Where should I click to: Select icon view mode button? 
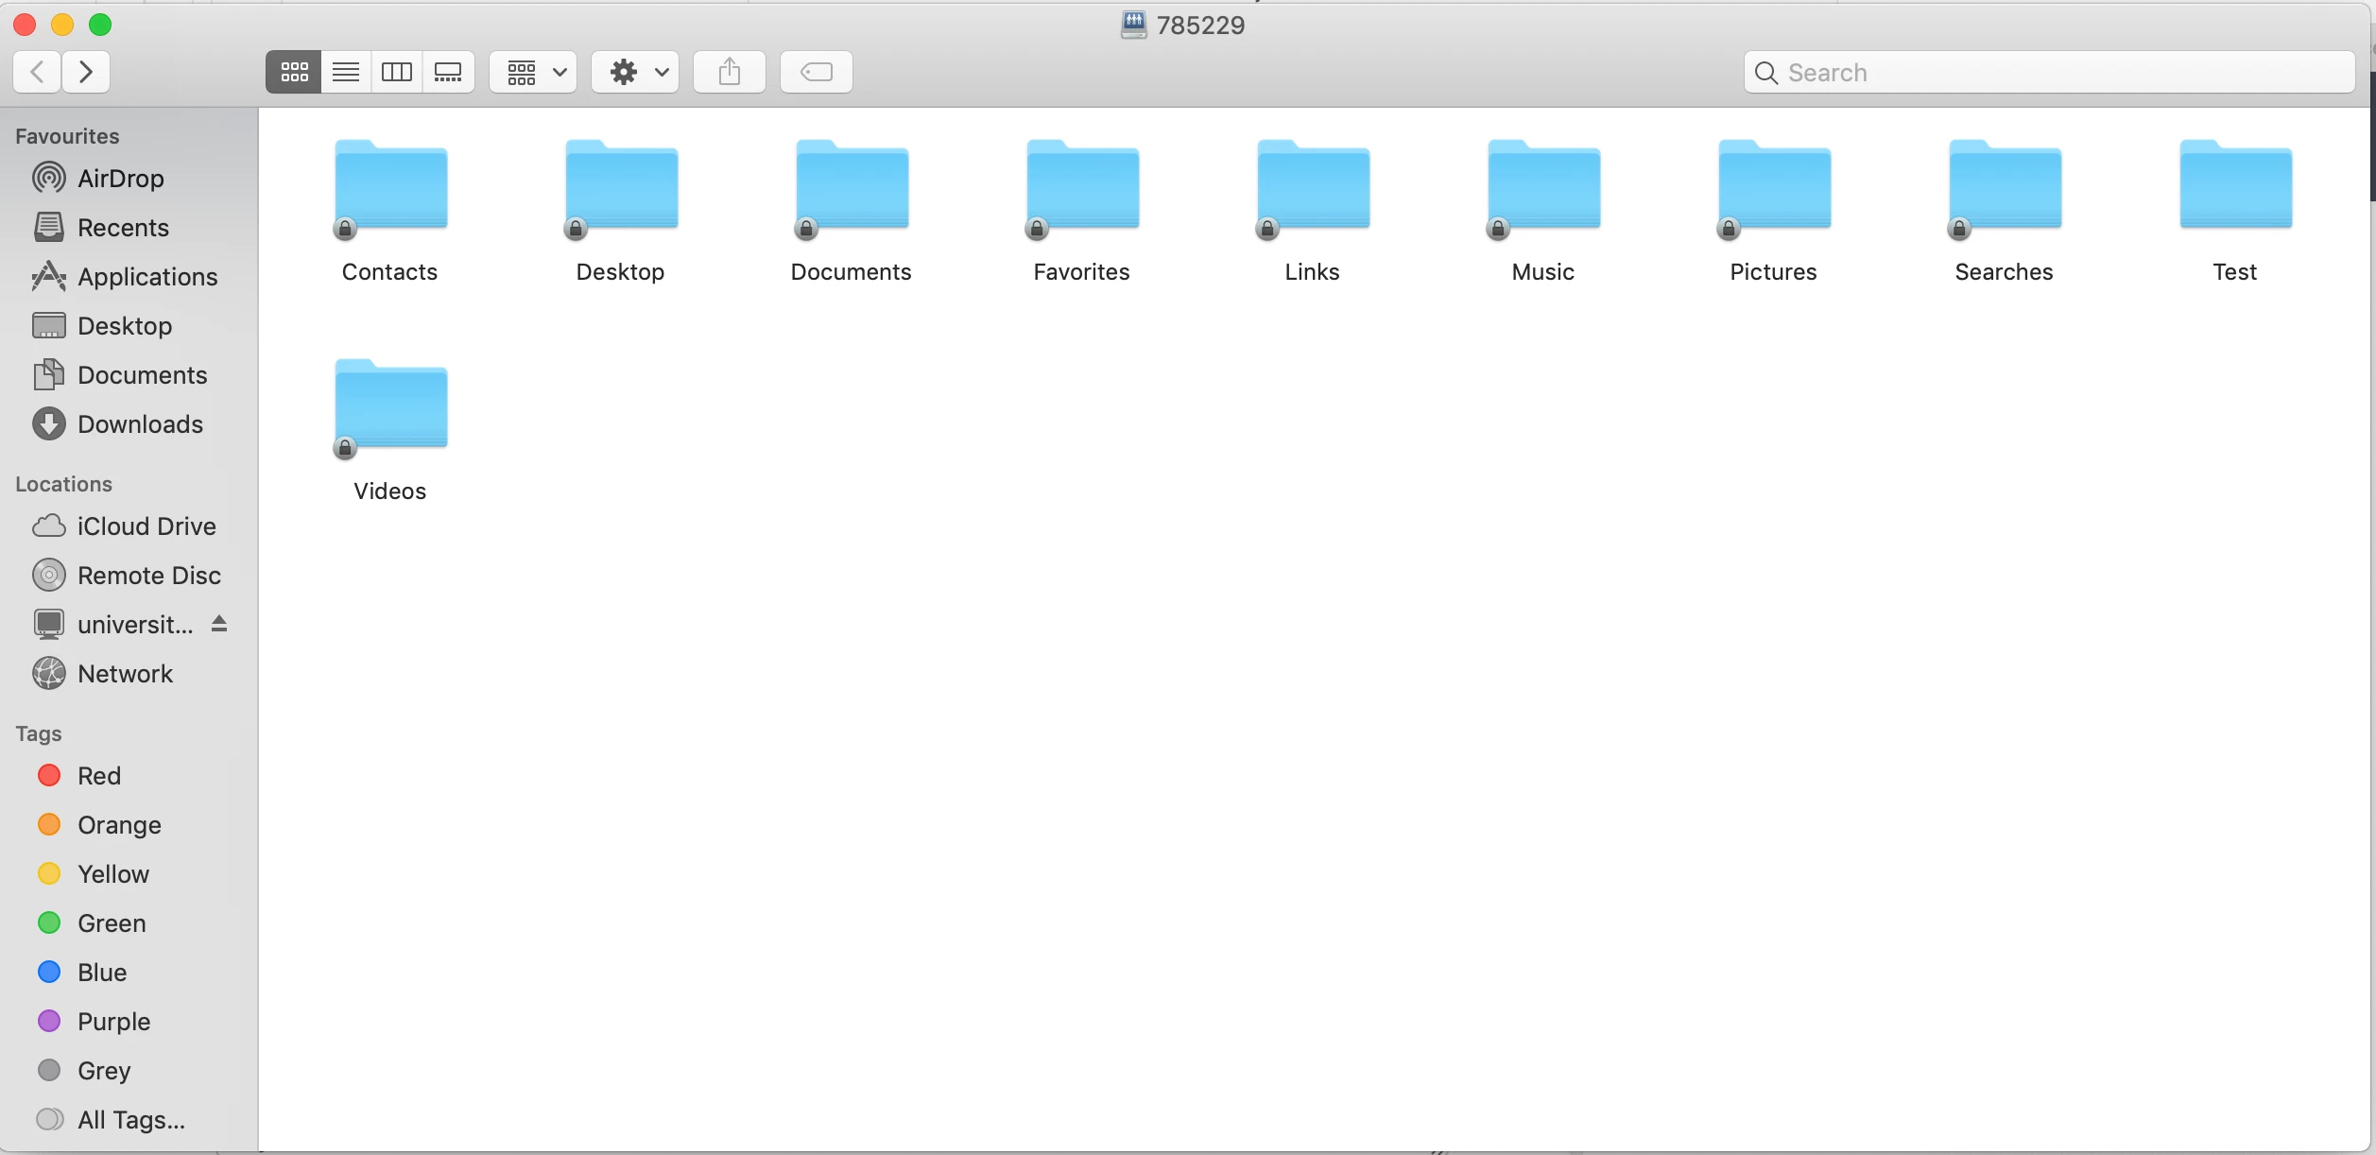tap(294, 72)
